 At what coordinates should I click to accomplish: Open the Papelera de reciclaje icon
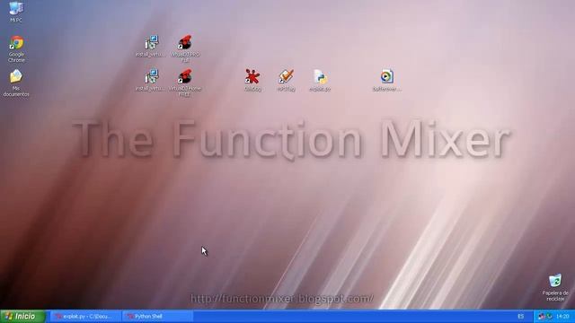(555, 288)
